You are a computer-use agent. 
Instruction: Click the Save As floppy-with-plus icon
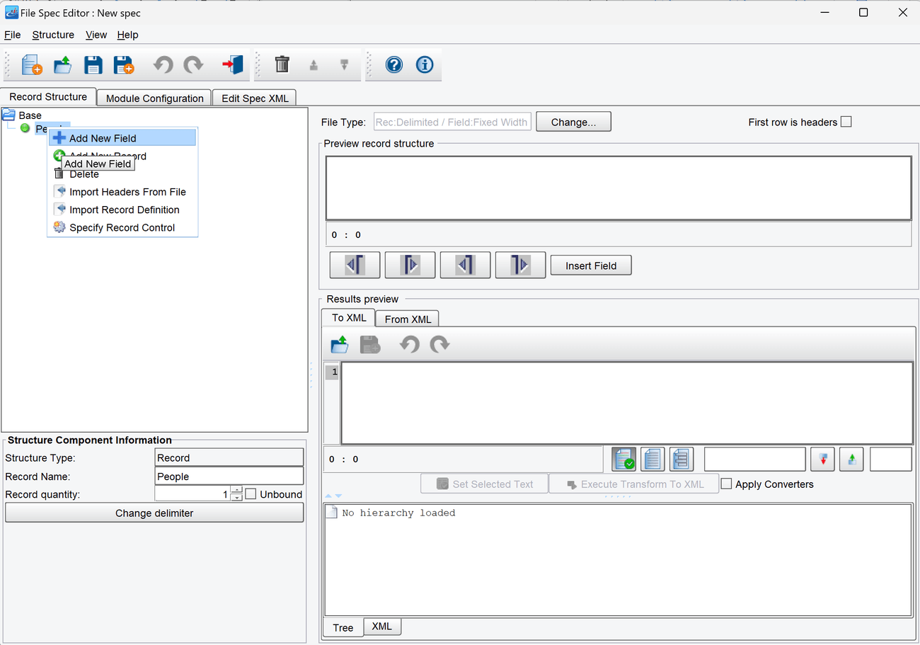124,65
